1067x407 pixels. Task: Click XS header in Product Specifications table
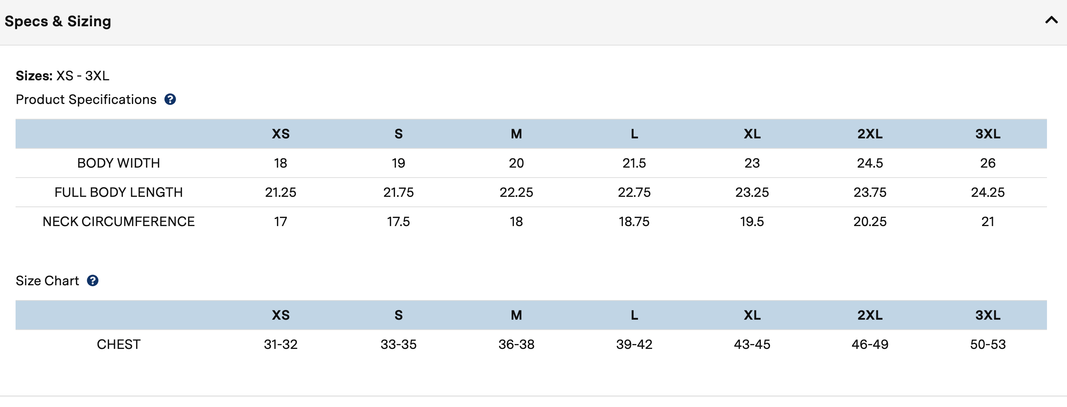pos(280,134)
